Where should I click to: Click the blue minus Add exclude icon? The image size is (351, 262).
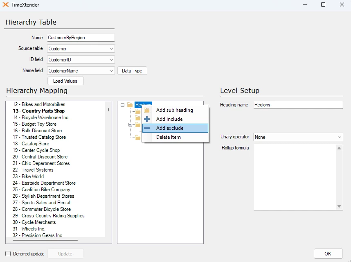click(x=147, y=128)
